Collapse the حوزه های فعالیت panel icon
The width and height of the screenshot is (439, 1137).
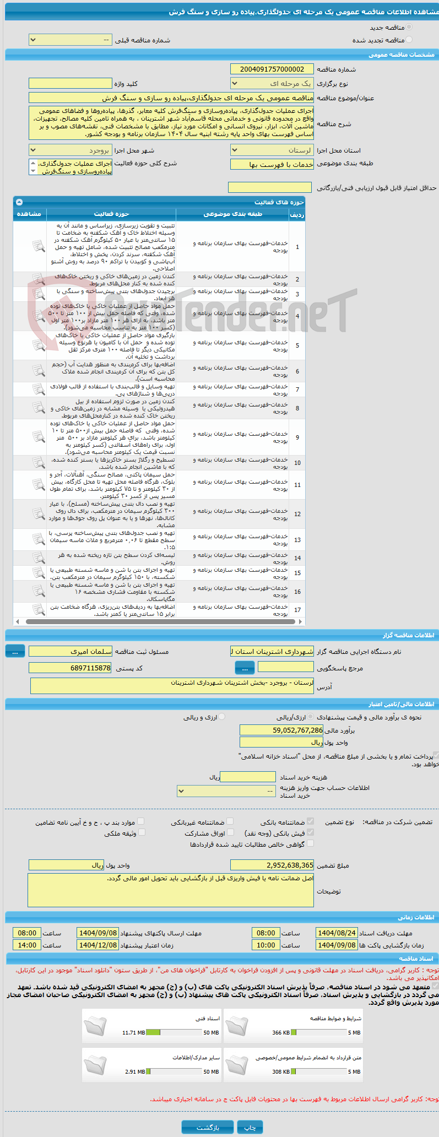[19, 202]
